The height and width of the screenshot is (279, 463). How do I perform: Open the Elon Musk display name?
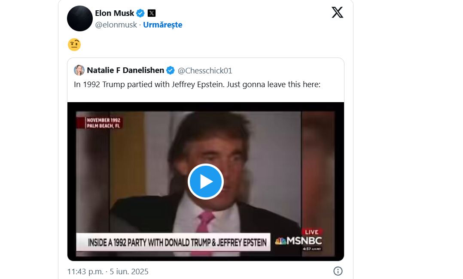tap(115, 13)
